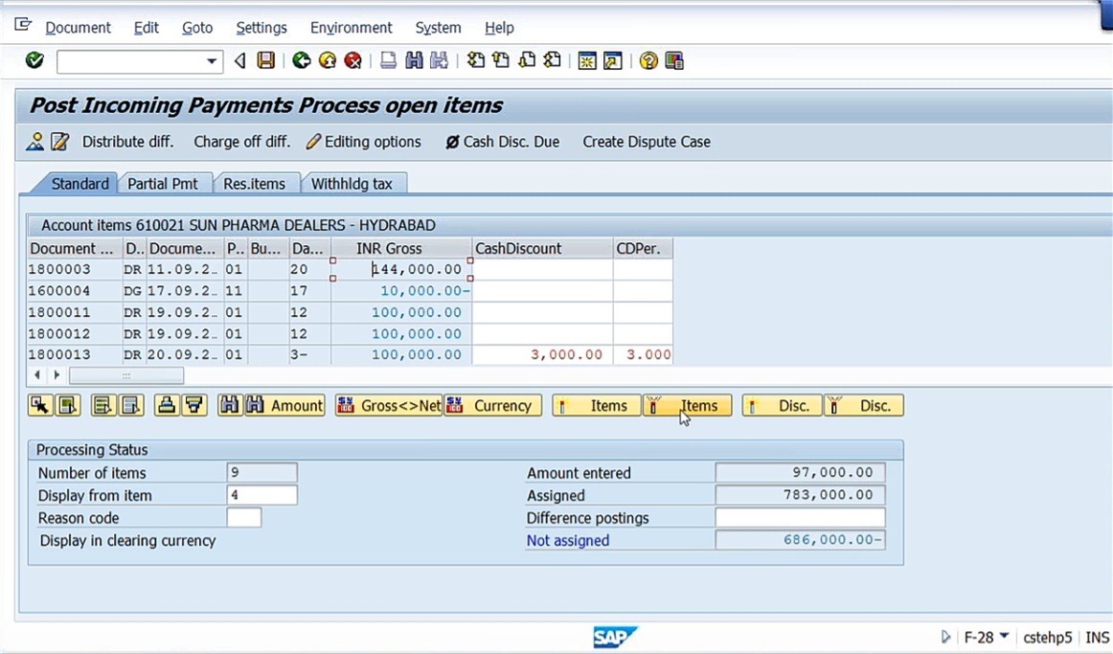The width and height of the screenshot is (1113, 654).
Task: Collapse the command field triangle
Action: click(x=239, y=61)
